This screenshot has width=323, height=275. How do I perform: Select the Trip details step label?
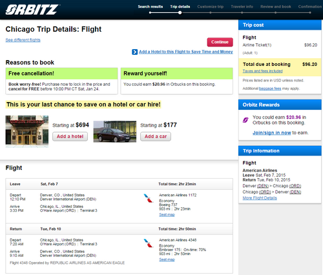[x=180, y=6]
